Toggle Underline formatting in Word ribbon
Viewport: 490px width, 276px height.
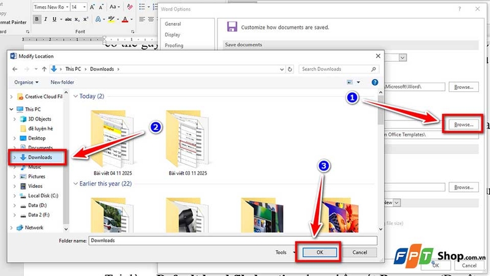point(55,20)
